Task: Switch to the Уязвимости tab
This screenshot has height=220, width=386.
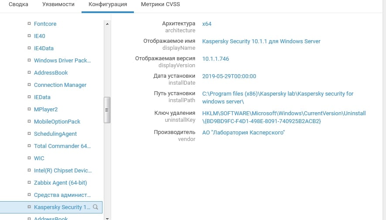Action: point(58,4)
